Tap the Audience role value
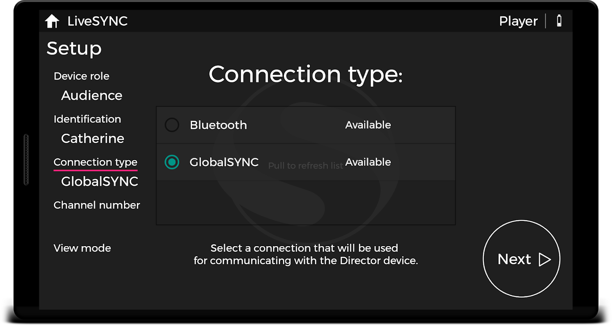Image resolution: width=612 pixels, height=326 pixels. [92, 95]
